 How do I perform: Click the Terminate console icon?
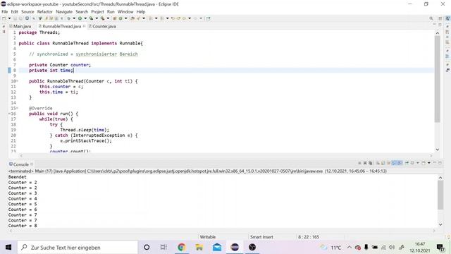pyautogui.click(x=359, y=163)
